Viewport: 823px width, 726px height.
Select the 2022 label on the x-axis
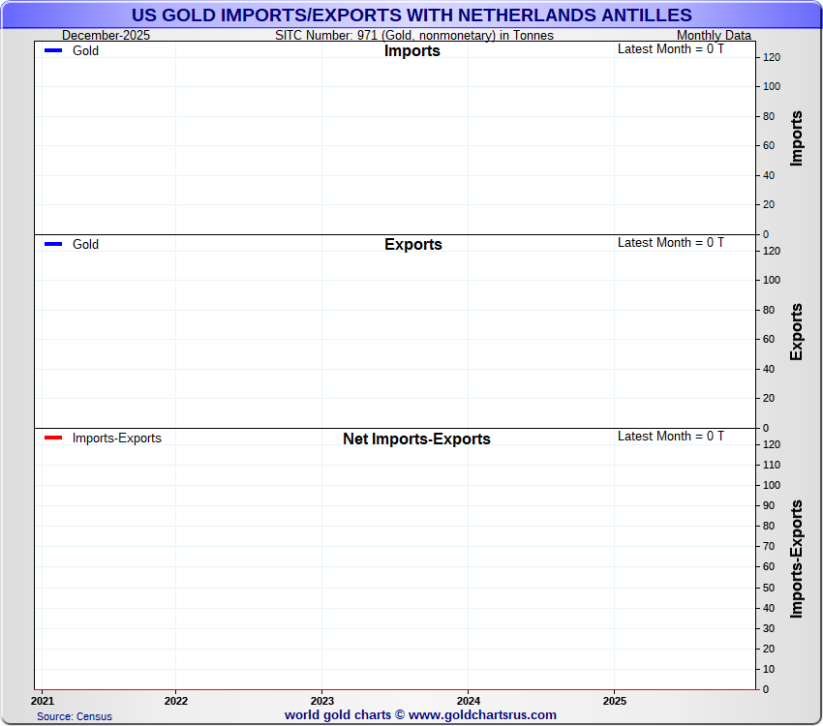[x=175, y=700]
